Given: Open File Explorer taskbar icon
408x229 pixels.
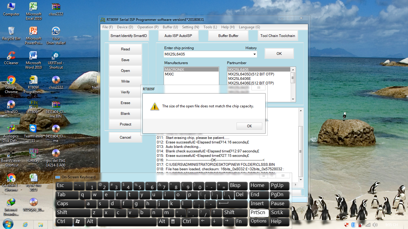Looking at the screenshot, I should coord(40,224).
